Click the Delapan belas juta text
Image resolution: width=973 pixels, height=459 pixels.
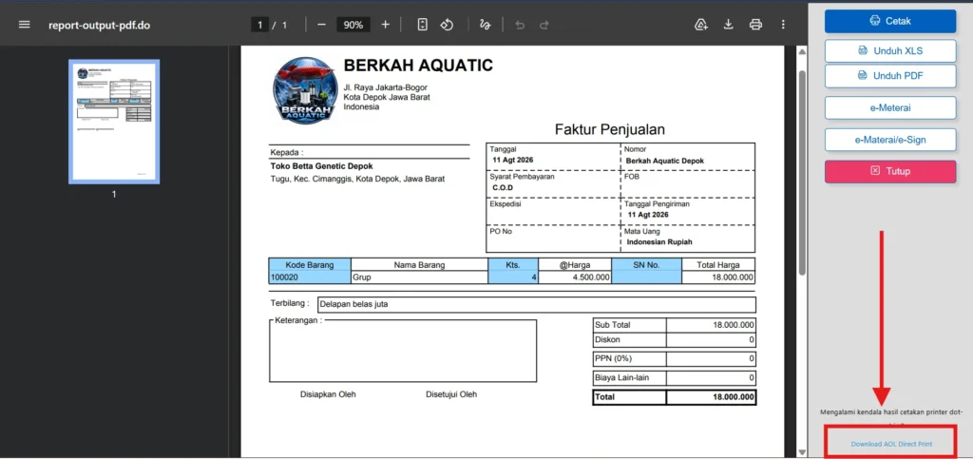point(353,304)
